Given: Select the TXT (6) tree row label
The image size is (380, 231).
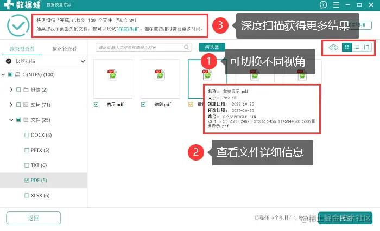Looking at the screenshot, I should 39,165.
